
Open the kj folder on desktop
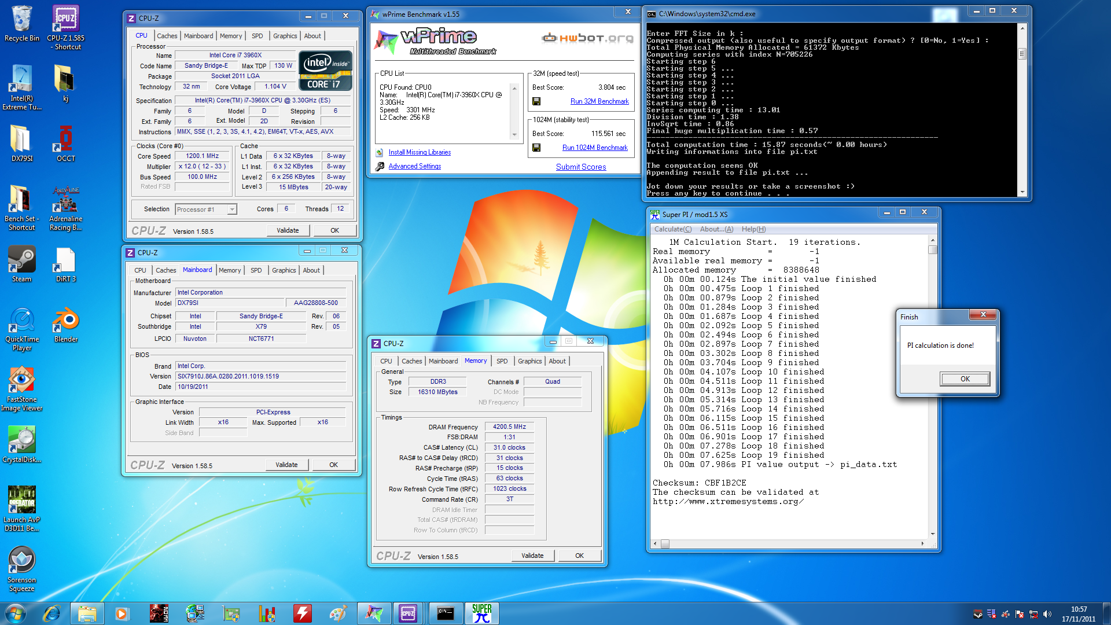pyautogui.click(x=65, y=83)
